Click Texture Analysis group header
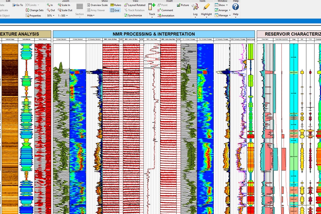This screenshot has height=214, width=321. tap(25, 34)
